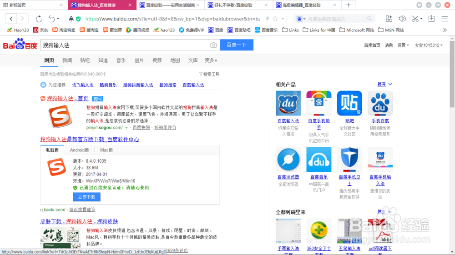Image resolution: width=455 pixels, height=255 pixels.
Task: Open the apps grid icon in the toolbar
Action: [389, 19]
